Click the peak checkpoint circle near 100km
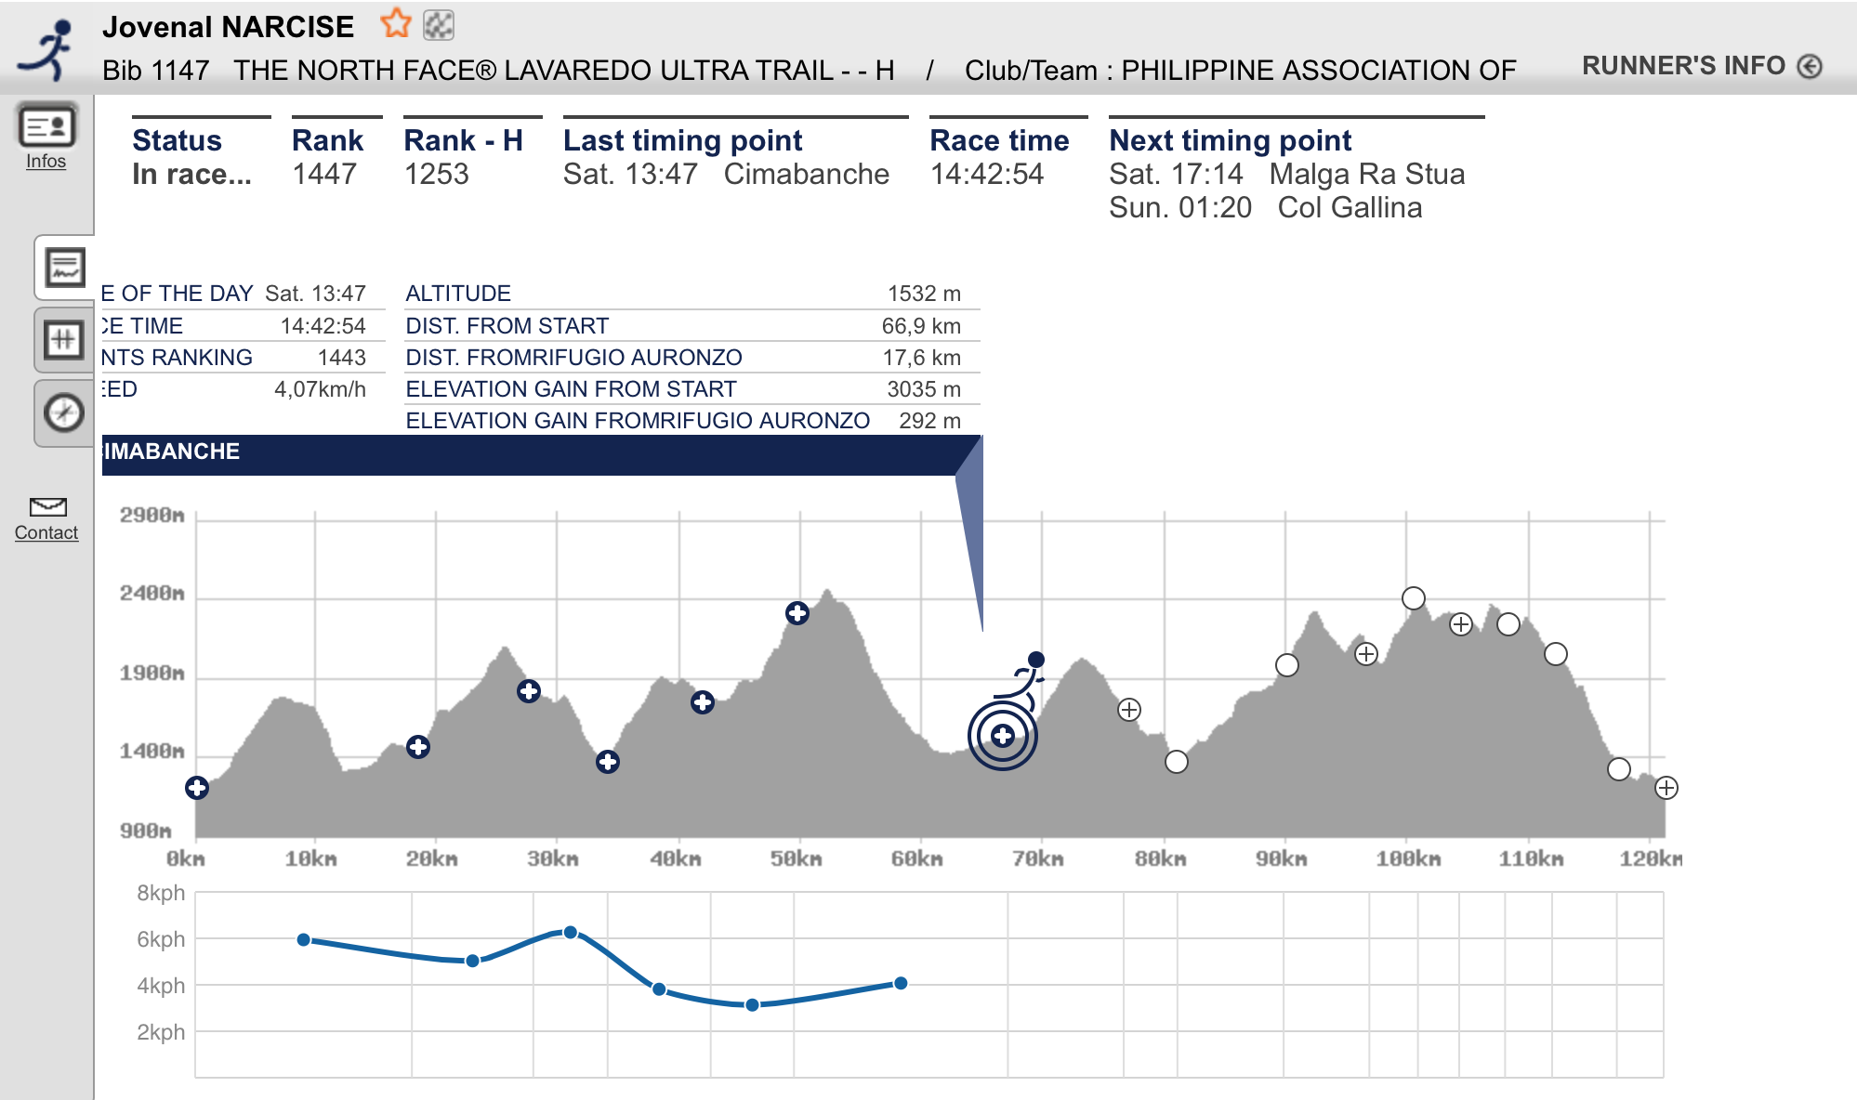The height and width of the screenshot is (1100, 1857). coord(1414,598)
